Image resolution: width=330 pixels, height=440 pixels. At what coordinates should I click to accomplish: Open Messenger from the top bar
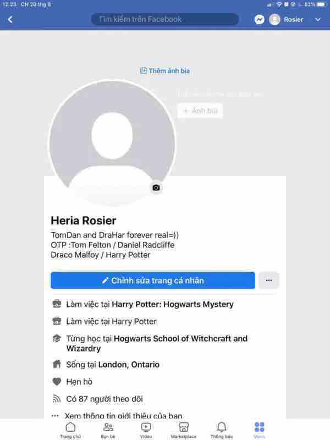[x=259, y=19]
